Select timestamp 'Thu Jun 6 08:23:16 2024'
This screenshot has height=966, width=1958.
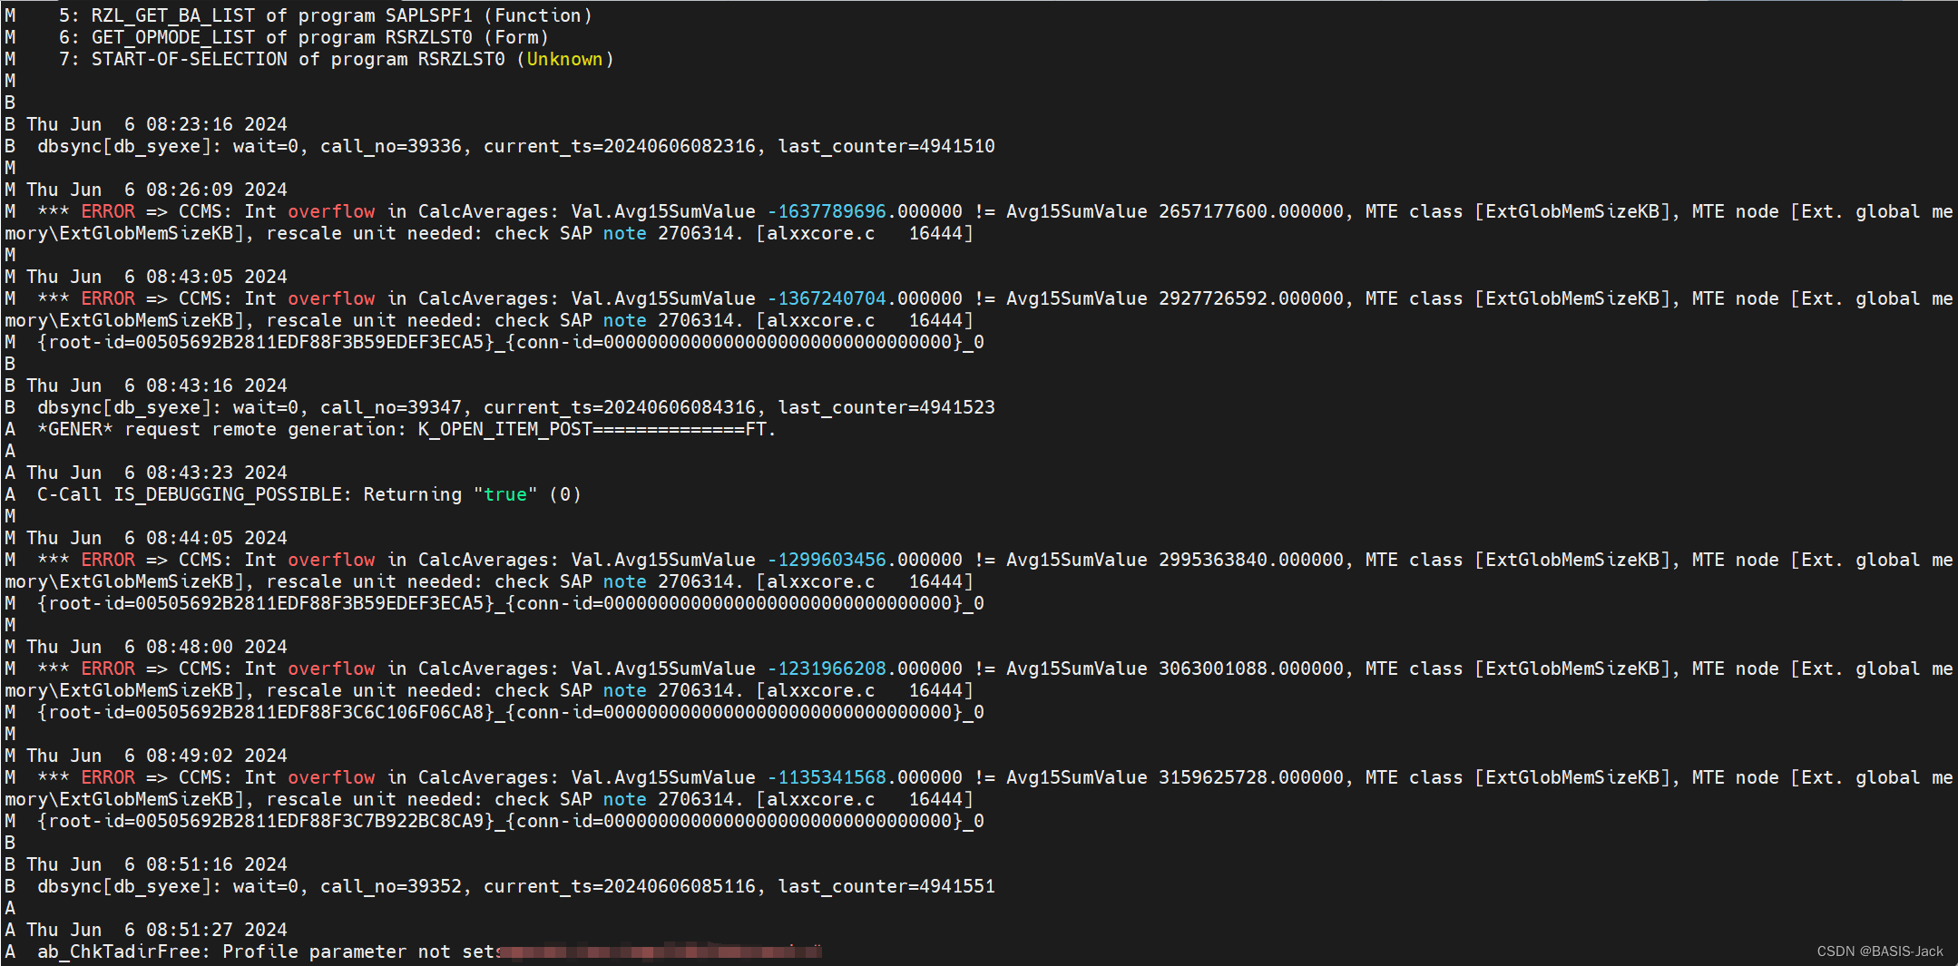(x=159, y=124)
